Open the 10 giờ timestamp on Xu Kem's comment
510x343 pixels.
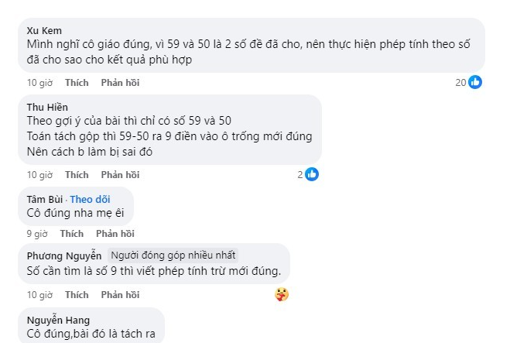(x=39, y=83)
